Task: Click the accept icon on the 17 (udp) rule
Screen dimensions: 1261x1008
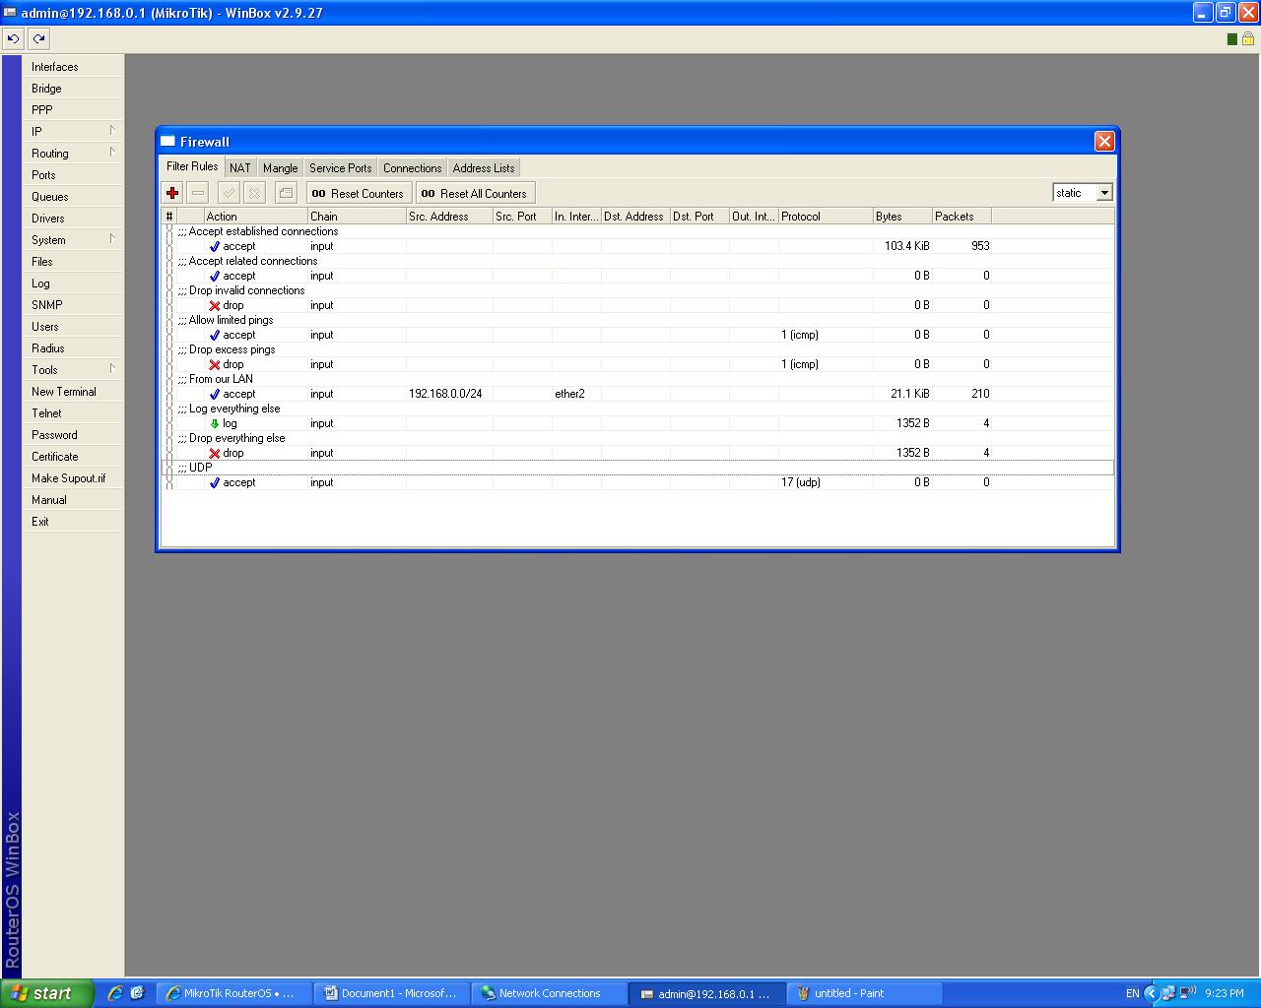Action: pos(215,482)
